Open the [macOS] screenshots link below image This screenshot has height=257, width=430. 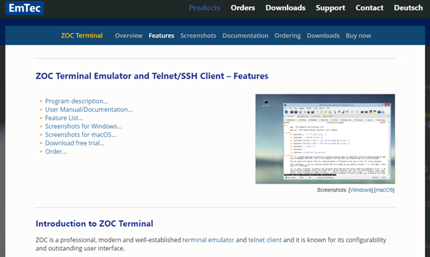coord(385,190)
